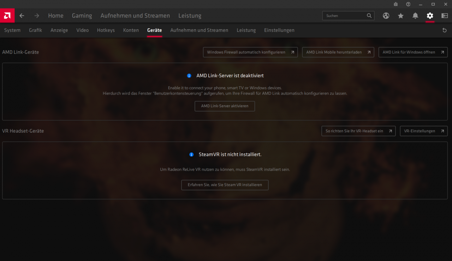Click the VR Headset-Geräte heading
Screen dimensions: 452x261
click(x=23, y=131)
